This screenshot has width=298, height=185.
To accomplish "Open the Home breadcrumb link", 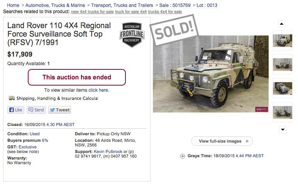I will 13,5.
